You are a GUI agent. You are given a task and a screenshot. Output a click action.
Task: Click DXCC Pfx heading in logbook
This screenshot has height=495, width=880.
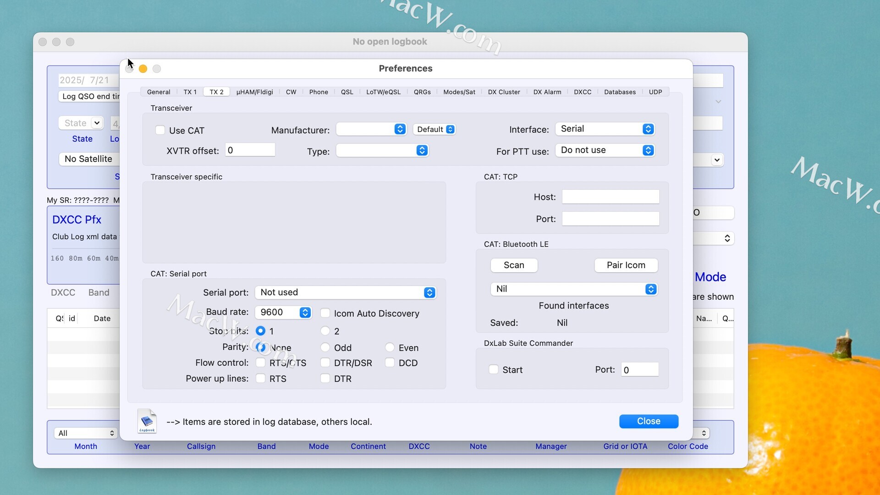77,220
